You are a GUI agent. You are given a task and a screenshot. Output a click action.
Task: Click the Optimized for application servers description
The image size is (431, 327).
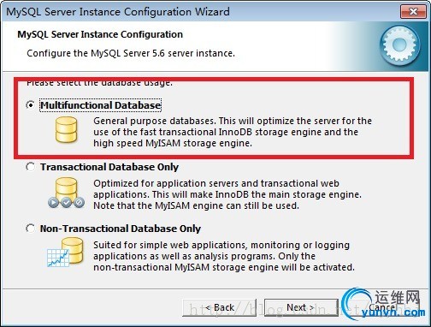click(227, 194)
